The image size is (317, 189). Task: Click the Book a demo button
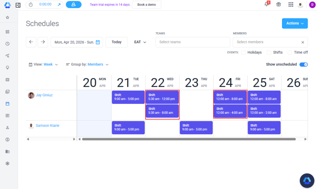[146, 5]
